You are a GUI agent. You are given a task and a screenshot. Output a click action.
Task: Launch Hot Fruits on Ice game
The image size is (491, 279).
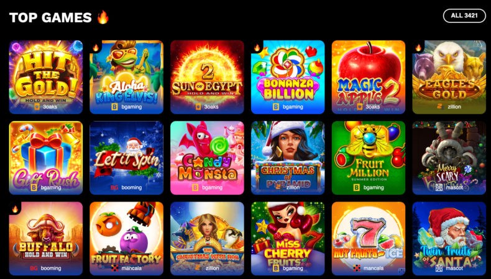(369, 238)
